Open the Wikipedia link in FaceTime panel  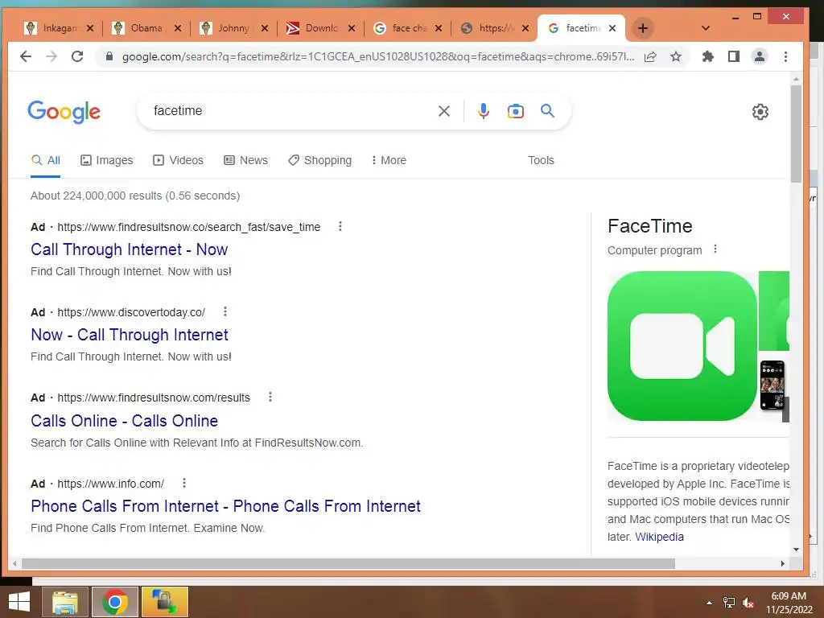659,537
